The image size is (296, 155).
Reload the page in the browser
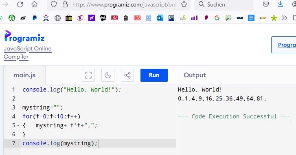[x=20, y=4]
